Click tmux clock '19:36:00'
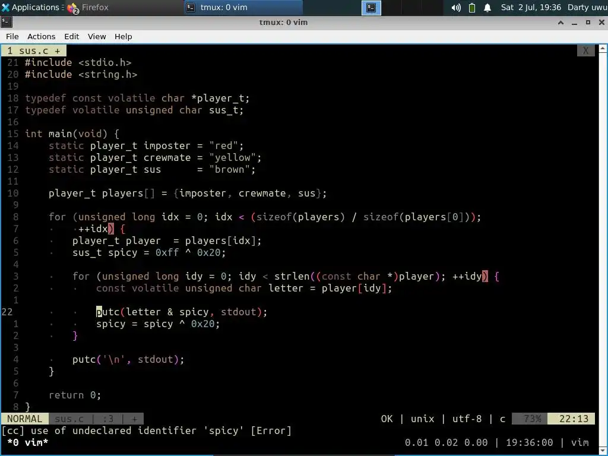Image resolution: width=608 pixels, height=456 pixels. pos(529,442)
